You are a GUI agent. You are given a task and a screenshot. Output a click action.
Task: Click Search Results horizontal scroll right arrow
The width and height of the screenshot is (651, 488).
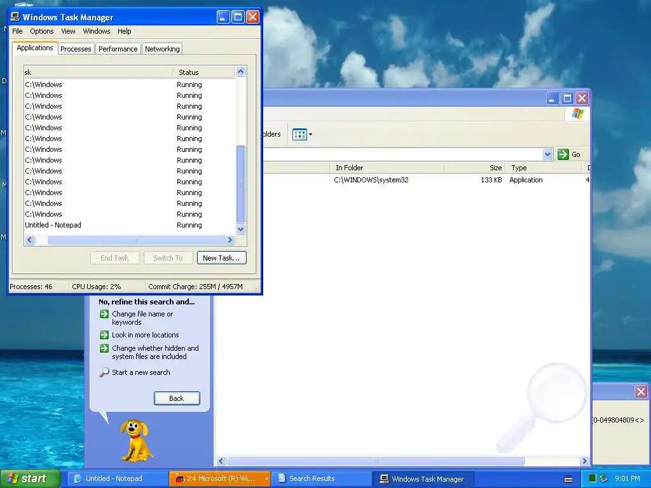pyautogui.click(x=585, y=461)
